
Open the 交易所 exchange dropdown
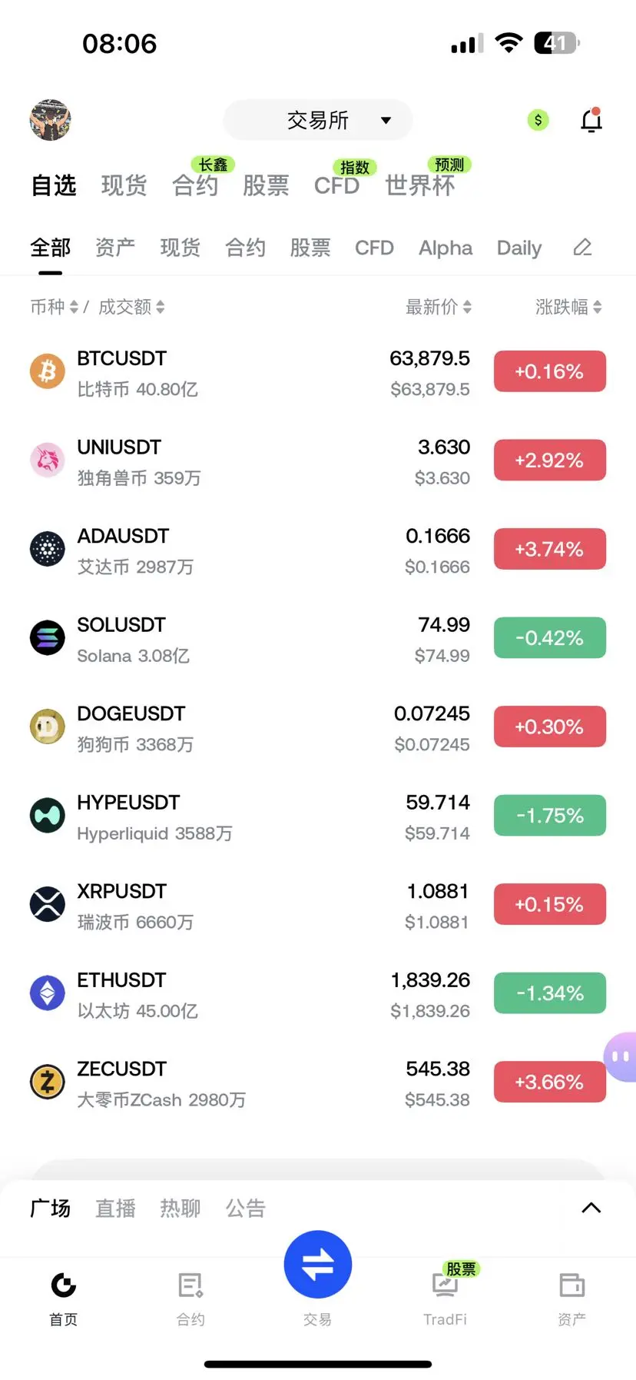[x=318, y=120]
